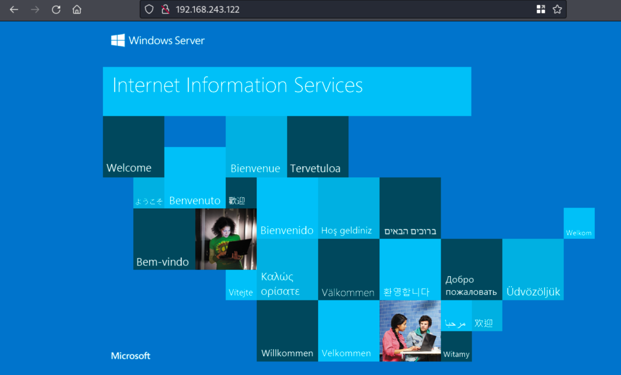Click the Microsoft logo text
621x375 pixels.
(130, 356)
